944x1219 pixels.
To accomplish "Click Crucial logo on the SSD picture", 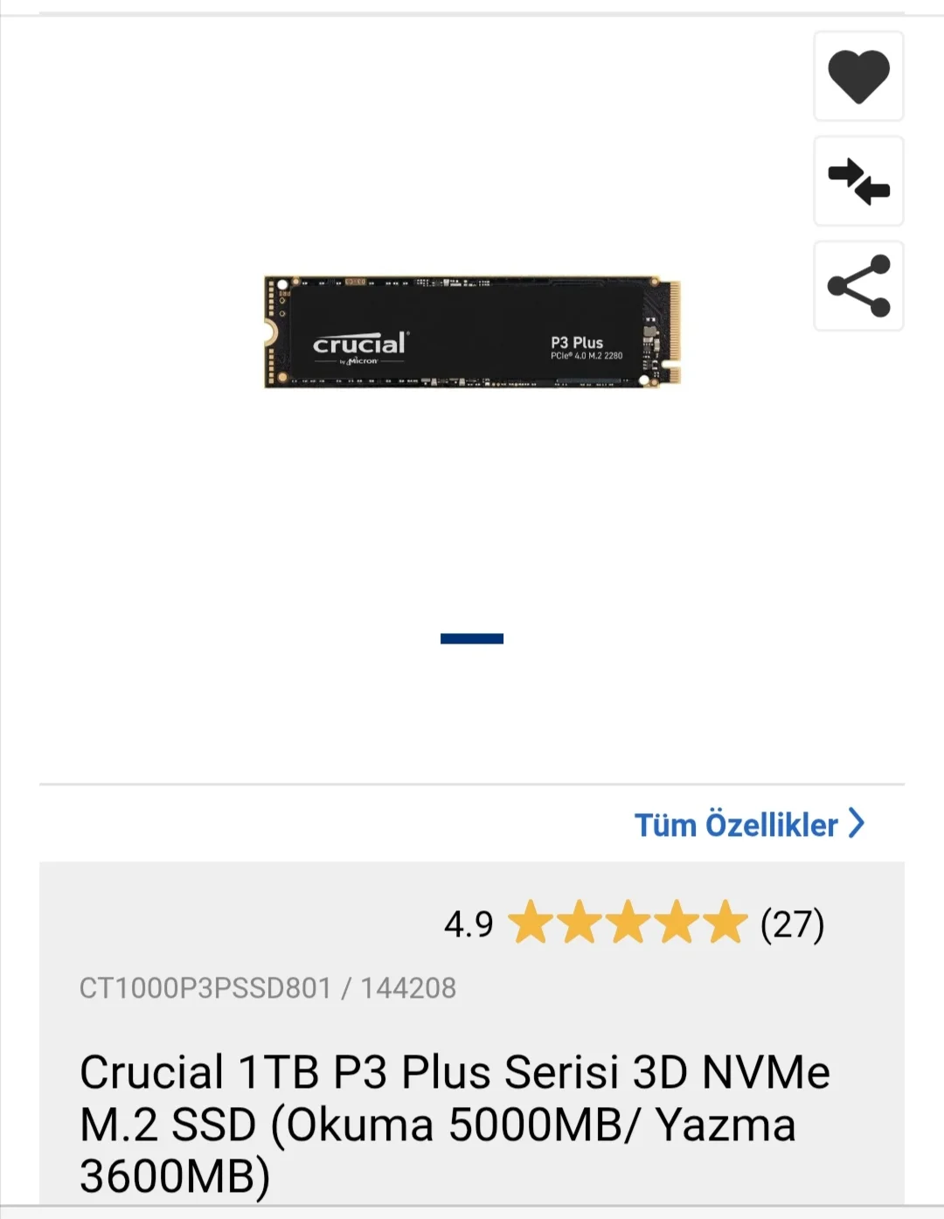I will (360, 346).
